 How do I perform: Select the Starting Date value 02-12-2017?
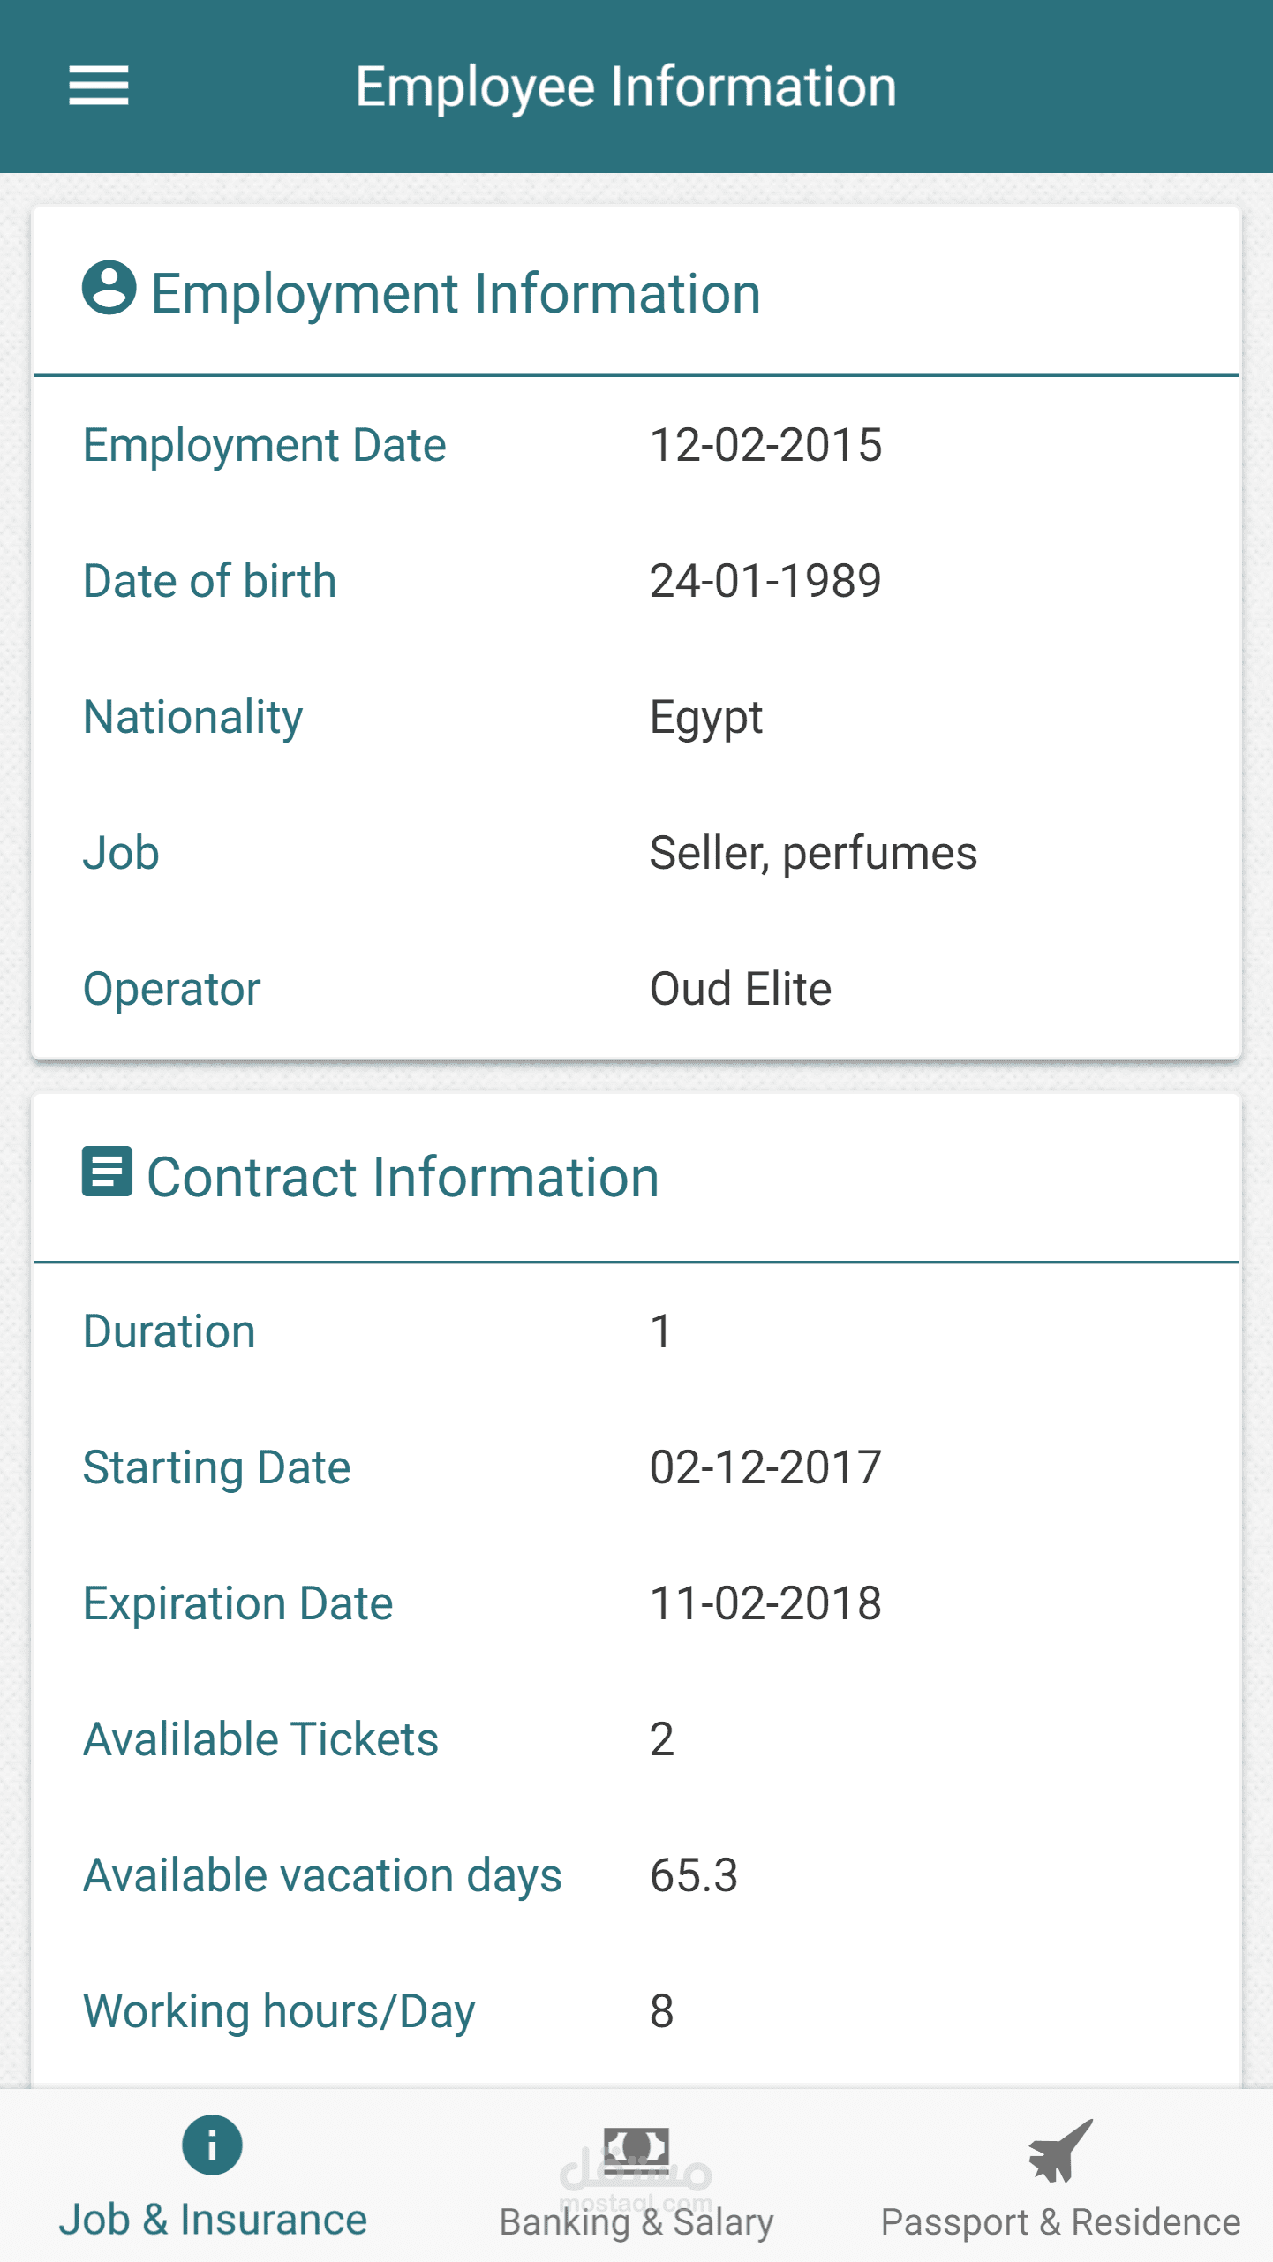(x=765, y=1467)
